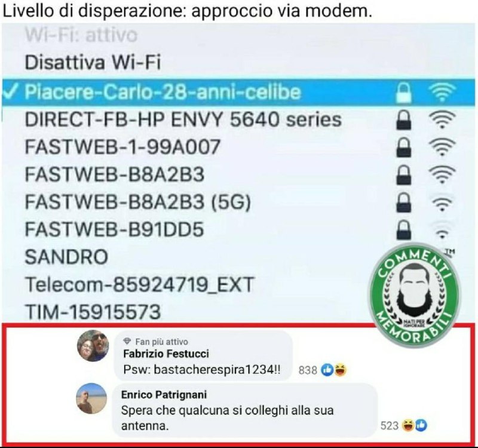Click the laughing emoji on Enrico's comment
Viewport: 478px width, 448px height.
pos(407,425)
